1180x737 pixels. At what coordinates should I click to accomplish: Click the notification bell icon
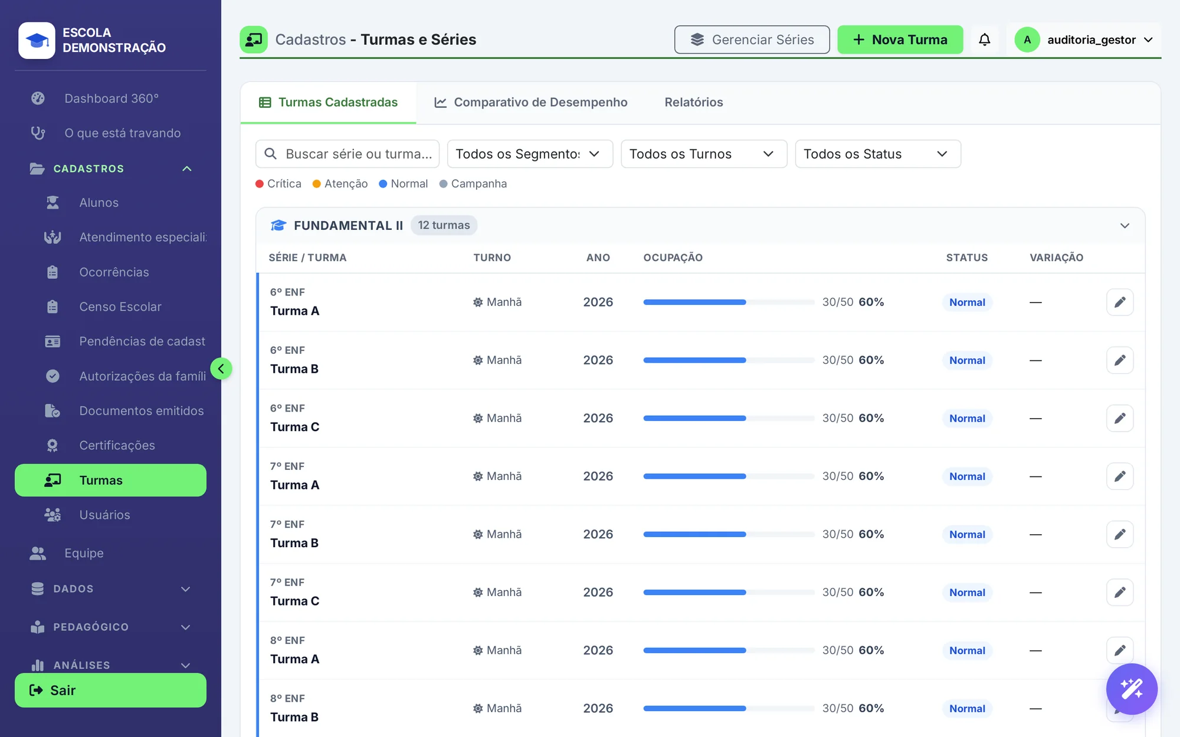[984, 40]
